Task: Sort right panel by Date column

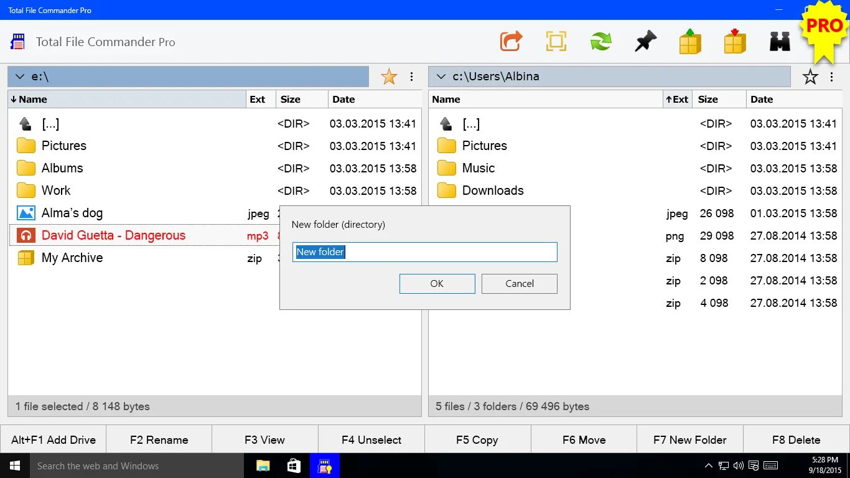Action: pos(794,99)
